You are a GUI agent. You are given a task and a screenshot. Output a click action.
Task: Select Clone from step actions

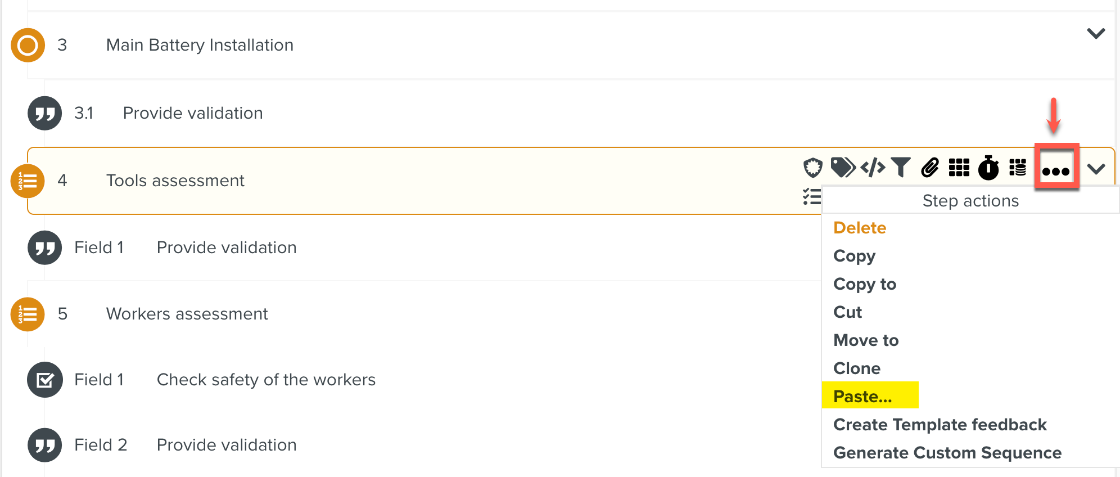point(857,368)
